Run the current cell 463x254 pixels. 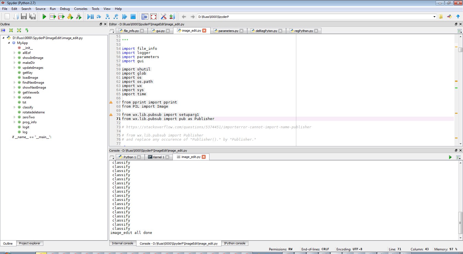pyautogui.click(x=53, y=17)
